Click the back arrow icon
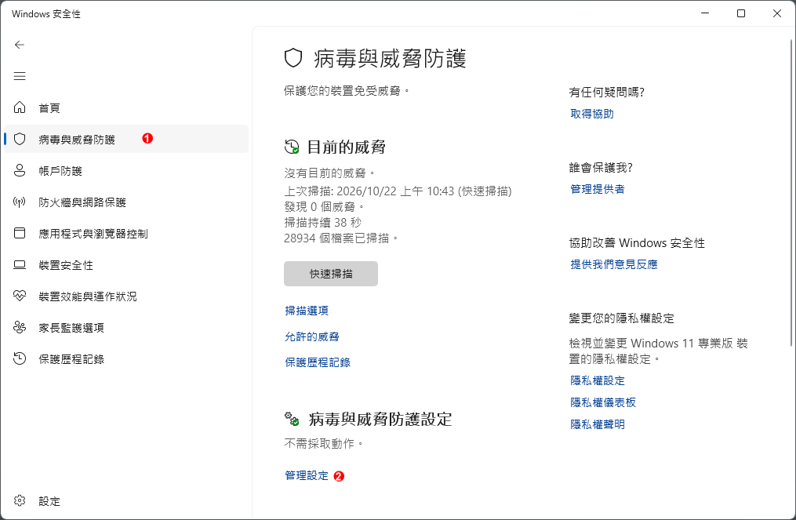 (x=20, y=45)
